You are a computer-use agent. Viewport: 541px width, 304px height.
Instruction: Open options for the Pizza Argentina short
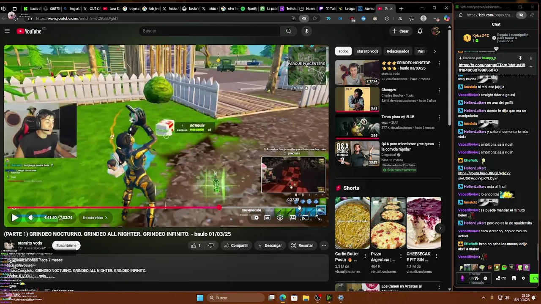tap(401, 256)
